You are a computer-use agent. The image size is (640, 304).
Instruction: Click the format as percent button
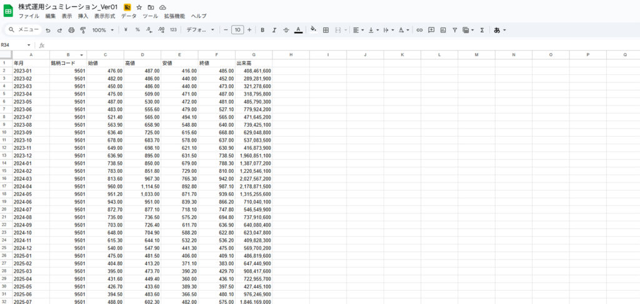pos(137,30)
